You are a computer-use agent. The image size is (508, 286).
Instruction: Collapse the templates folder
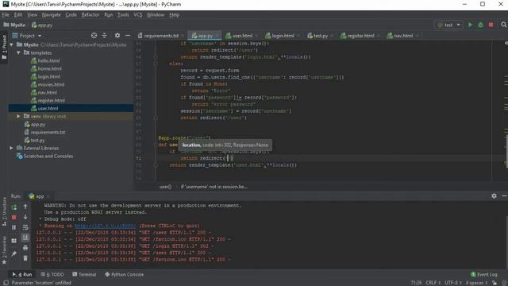tap(18, 52)
